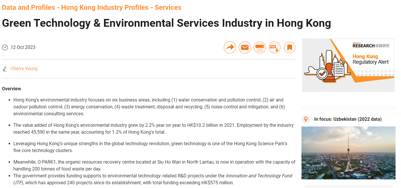Print the article using printer icon
The image size is (401, 188).
[x=260, y=47]
